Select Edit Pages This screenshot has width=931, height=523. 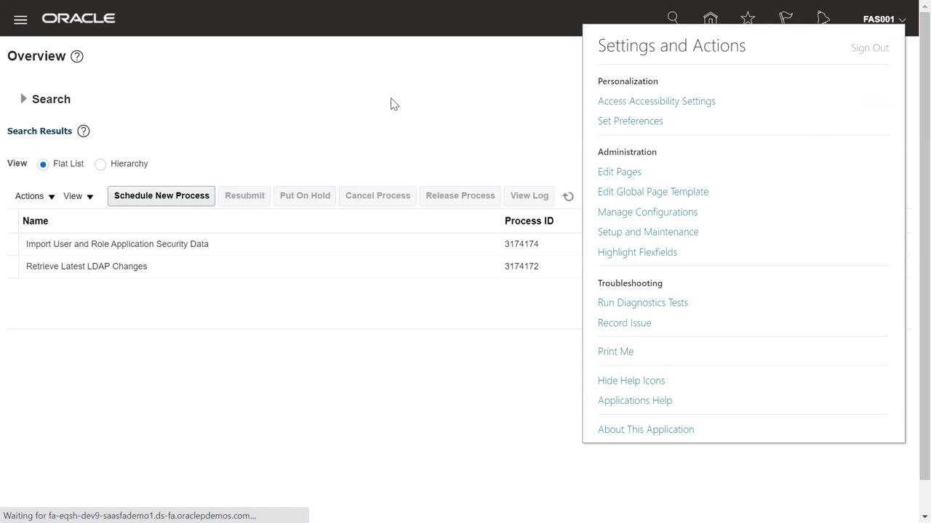coord(620,171)
